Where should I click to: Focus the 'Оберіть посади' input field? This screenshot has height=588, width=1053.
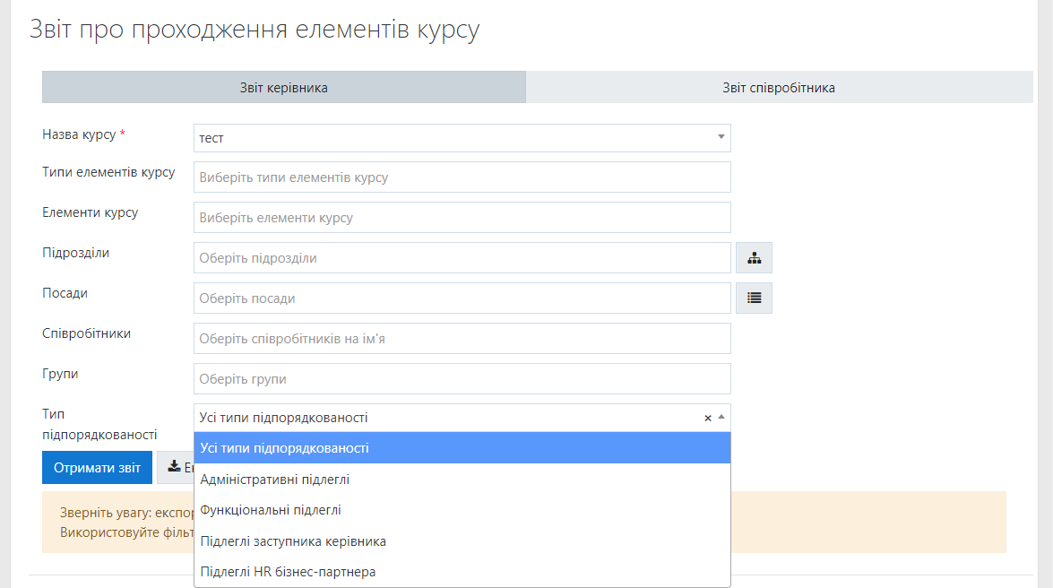(x=462, y=298)
